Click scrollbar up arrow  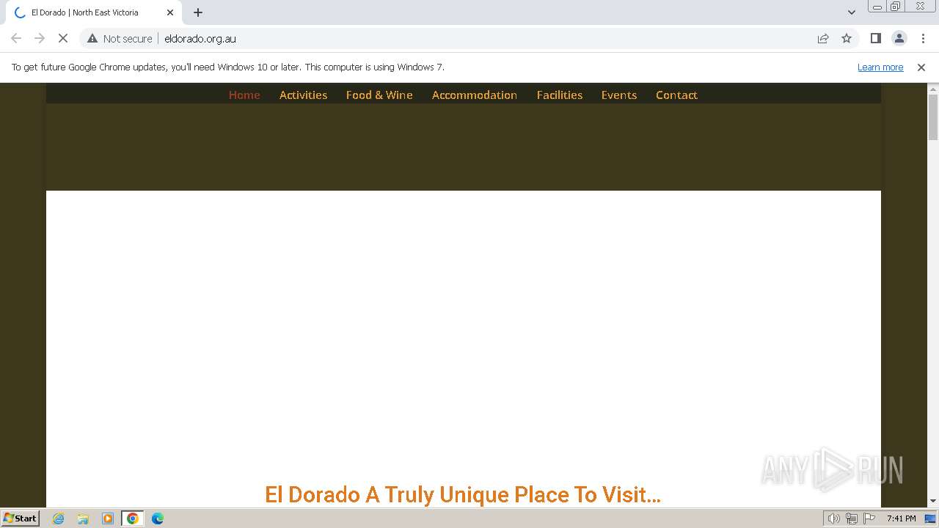[933, 89]
